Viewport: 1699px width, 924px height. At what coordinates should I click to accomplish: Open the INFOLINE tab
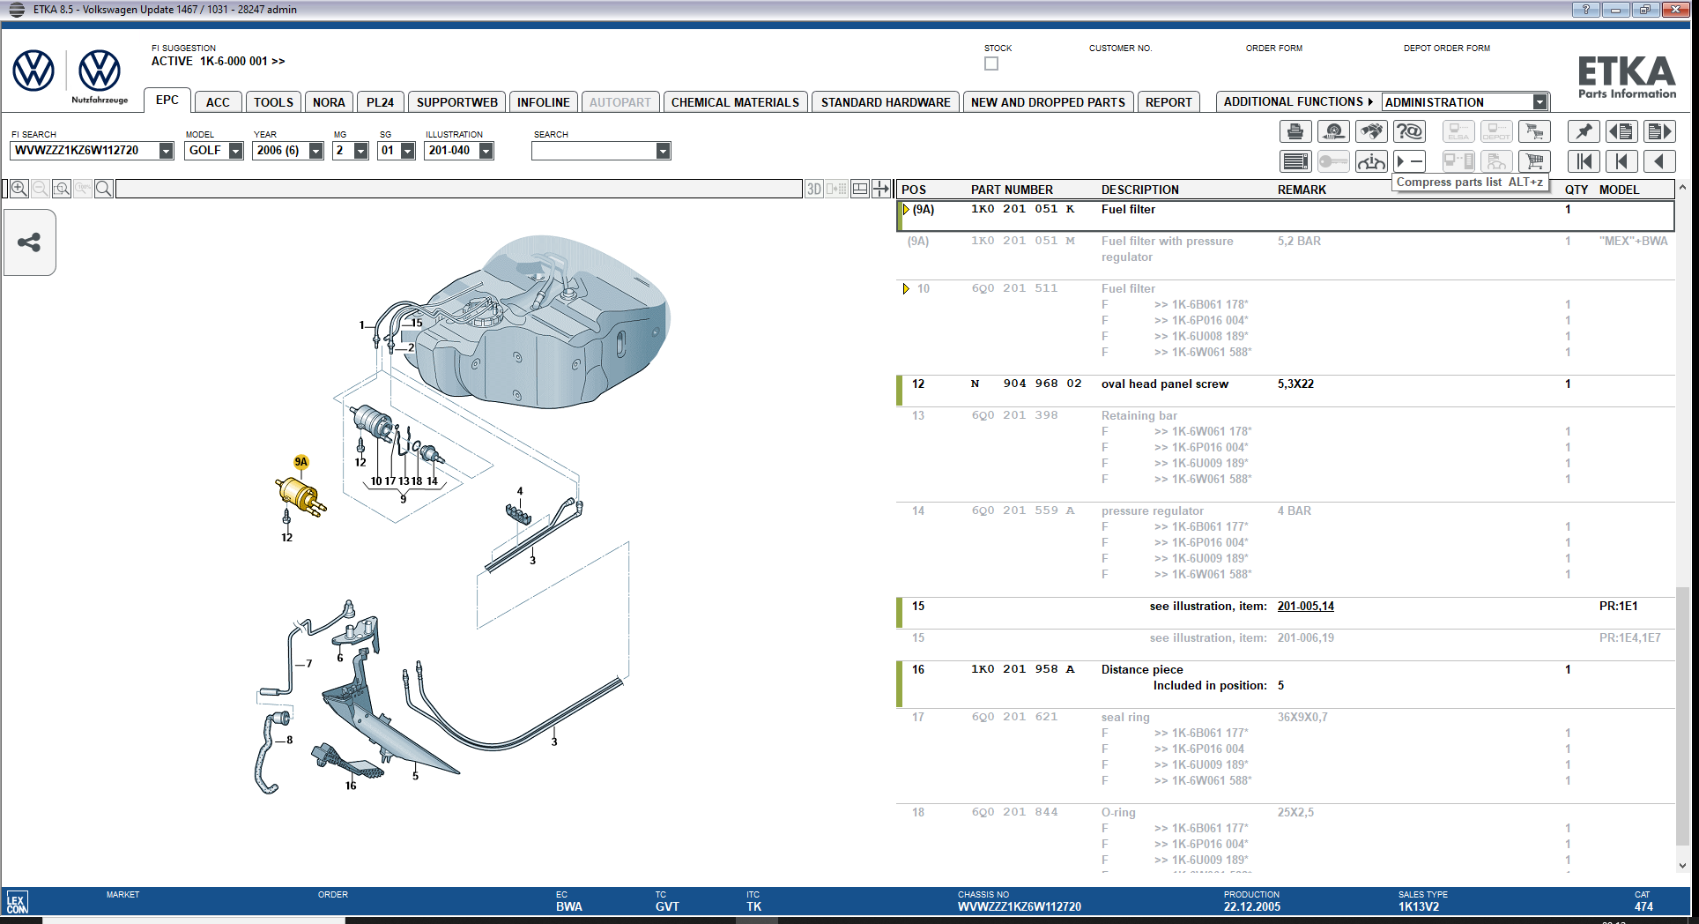coord(543,102)
